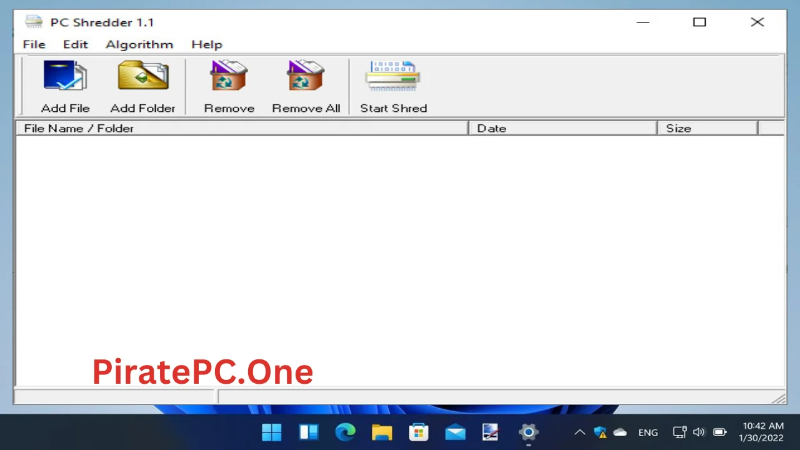Image resolution: width=800 pixels, height=450 pixels.
Task: Open the Windows Security tray icon
Action: pos(600,432)
